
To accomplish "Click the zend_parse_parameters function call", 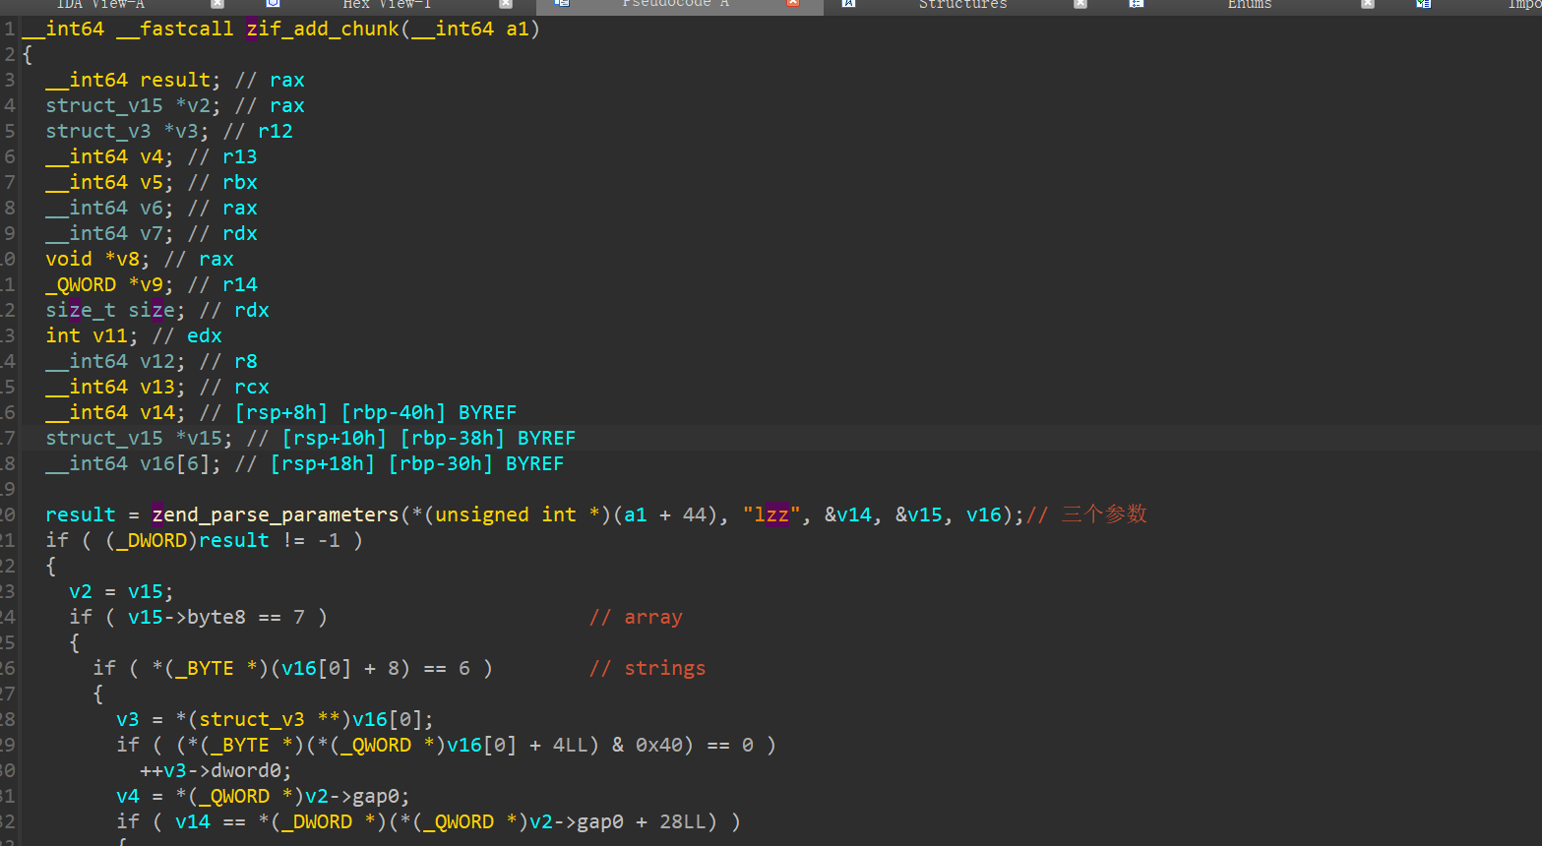I will click(x=276, y=514).
